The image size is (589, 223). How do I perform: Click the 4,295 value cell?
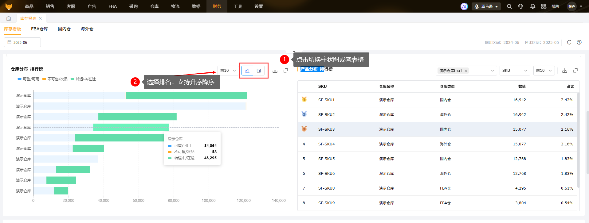520,188
